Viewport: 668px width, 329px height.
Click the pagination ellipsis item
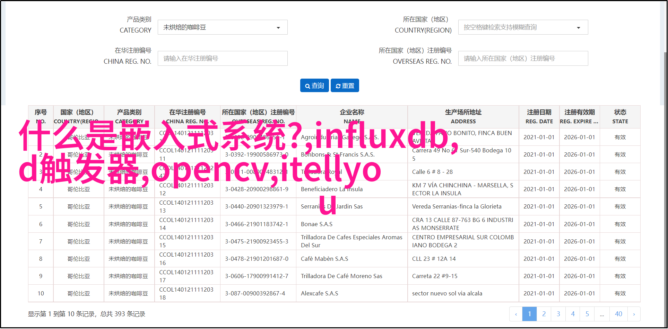[x=602, y=314]
